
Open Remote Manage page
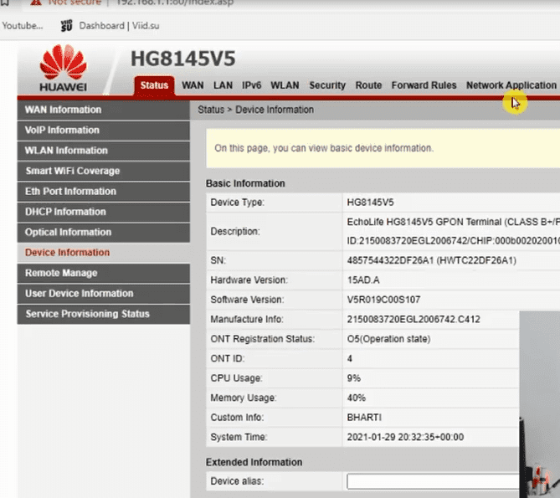pyautogui.click(x=104, y=273)
